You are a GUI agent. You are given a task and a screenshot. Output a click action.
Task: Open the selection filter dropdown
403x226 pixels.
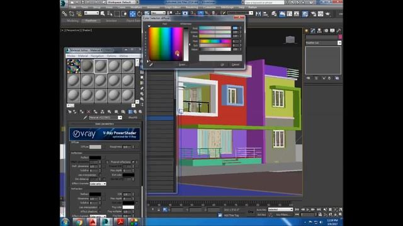(91, 13)
